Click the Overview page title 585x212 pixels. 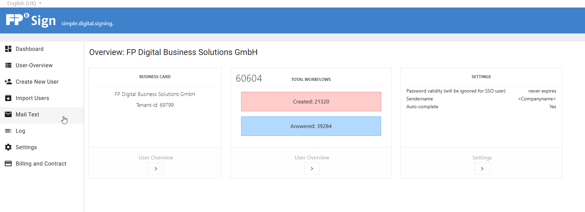173,52
